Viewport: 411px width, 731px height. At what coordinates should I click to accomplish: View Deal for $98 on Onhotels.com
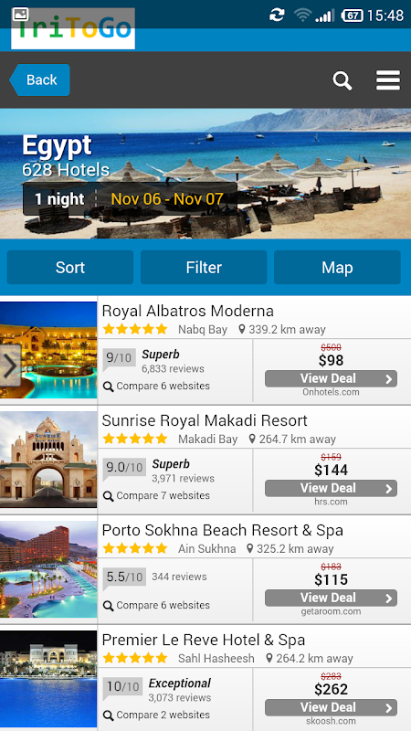coord(331,378)
